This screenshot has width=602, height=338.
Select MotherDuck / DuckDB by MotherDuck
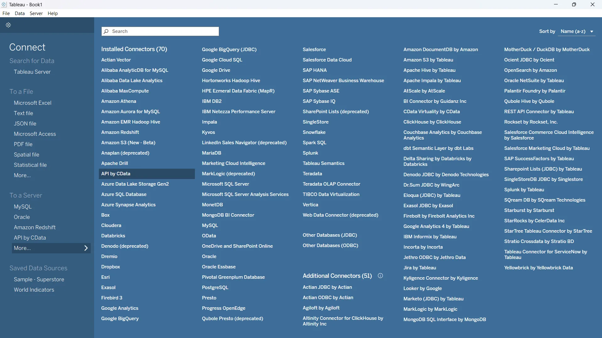(547, 50)
